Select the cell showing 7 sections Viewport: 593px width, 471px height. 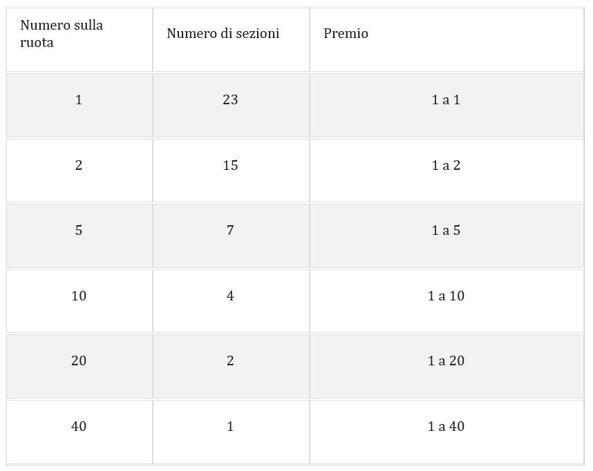230,231
